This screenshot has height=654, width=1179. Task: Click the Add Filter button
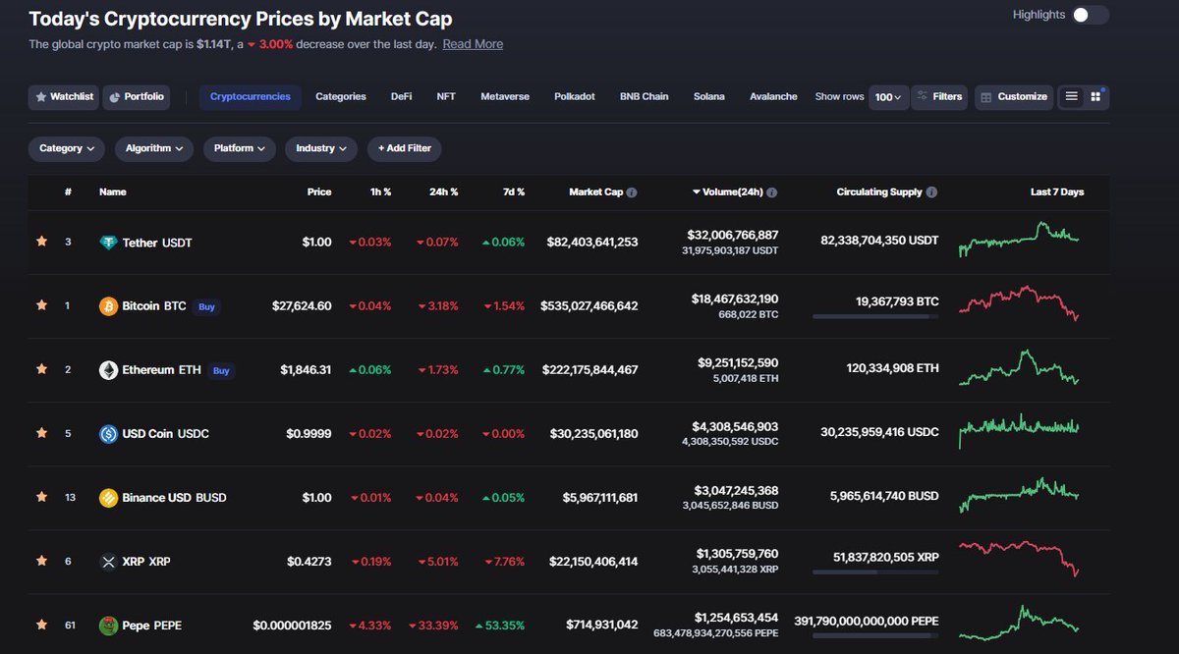[405, 148]
